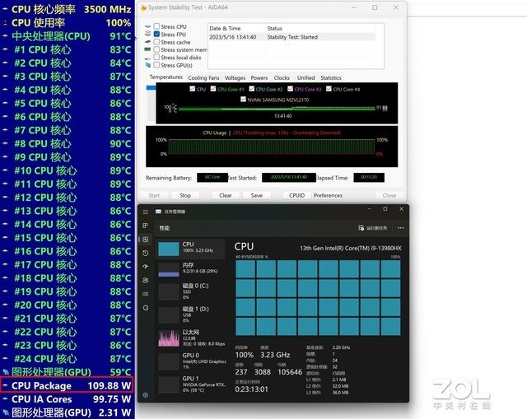The image size is (527, 419).
Task: Open Services page icon in Task Manager
Action: [146, 308]
